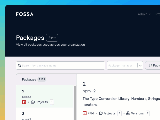Viewport: 160px width, 120px height.
Task: Click the NPM icon in package 2 list item
Action: [24, 102]
